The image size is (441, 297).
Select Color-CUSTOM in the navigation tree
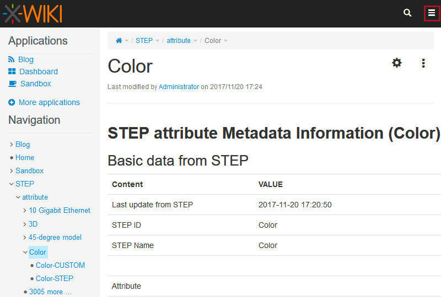60,266
